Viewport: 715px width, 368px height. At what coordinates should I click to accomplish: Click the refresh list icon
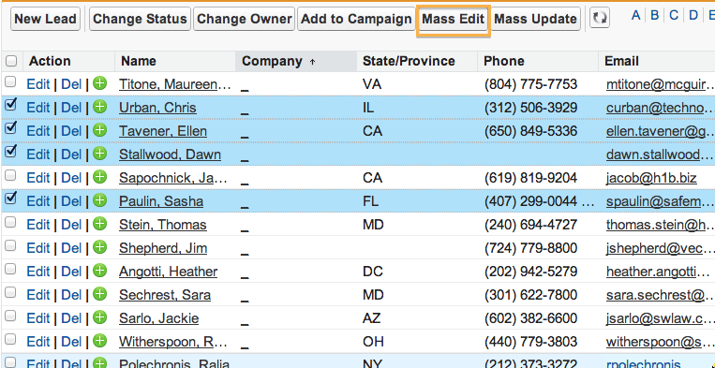coord(600,19)
